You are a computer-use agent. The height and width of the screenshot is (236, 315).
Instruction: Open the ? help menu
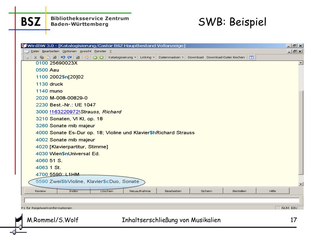coord(110,51)
